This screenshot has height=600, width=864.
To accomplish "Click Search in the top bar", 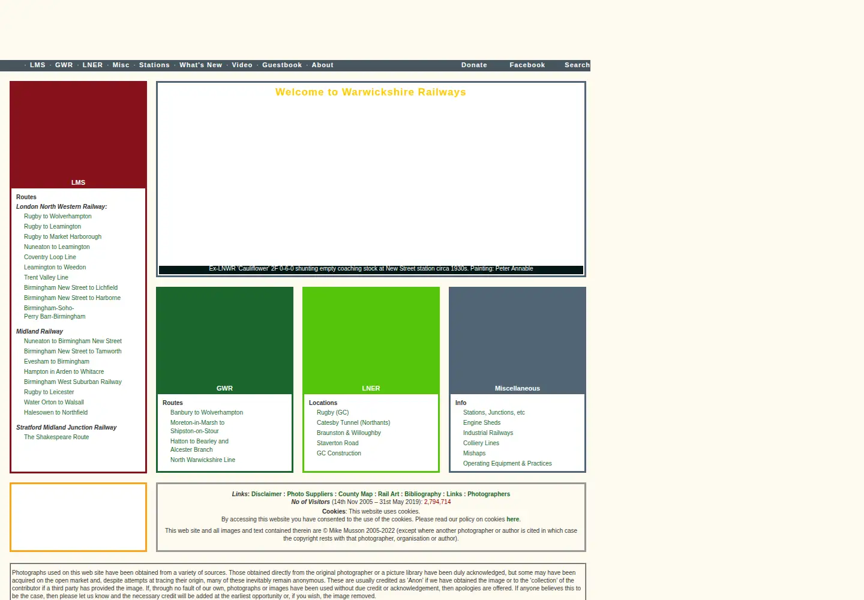I will [x=577, y=65].
